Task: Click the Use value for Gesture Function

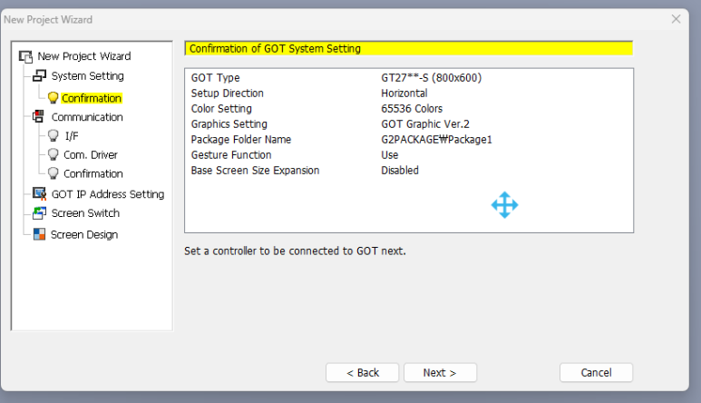Action: (389, 155)
